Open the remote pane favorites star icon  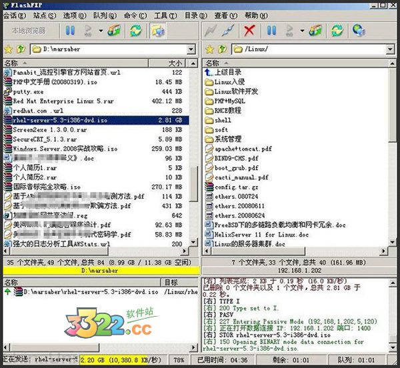coord(208,49)
